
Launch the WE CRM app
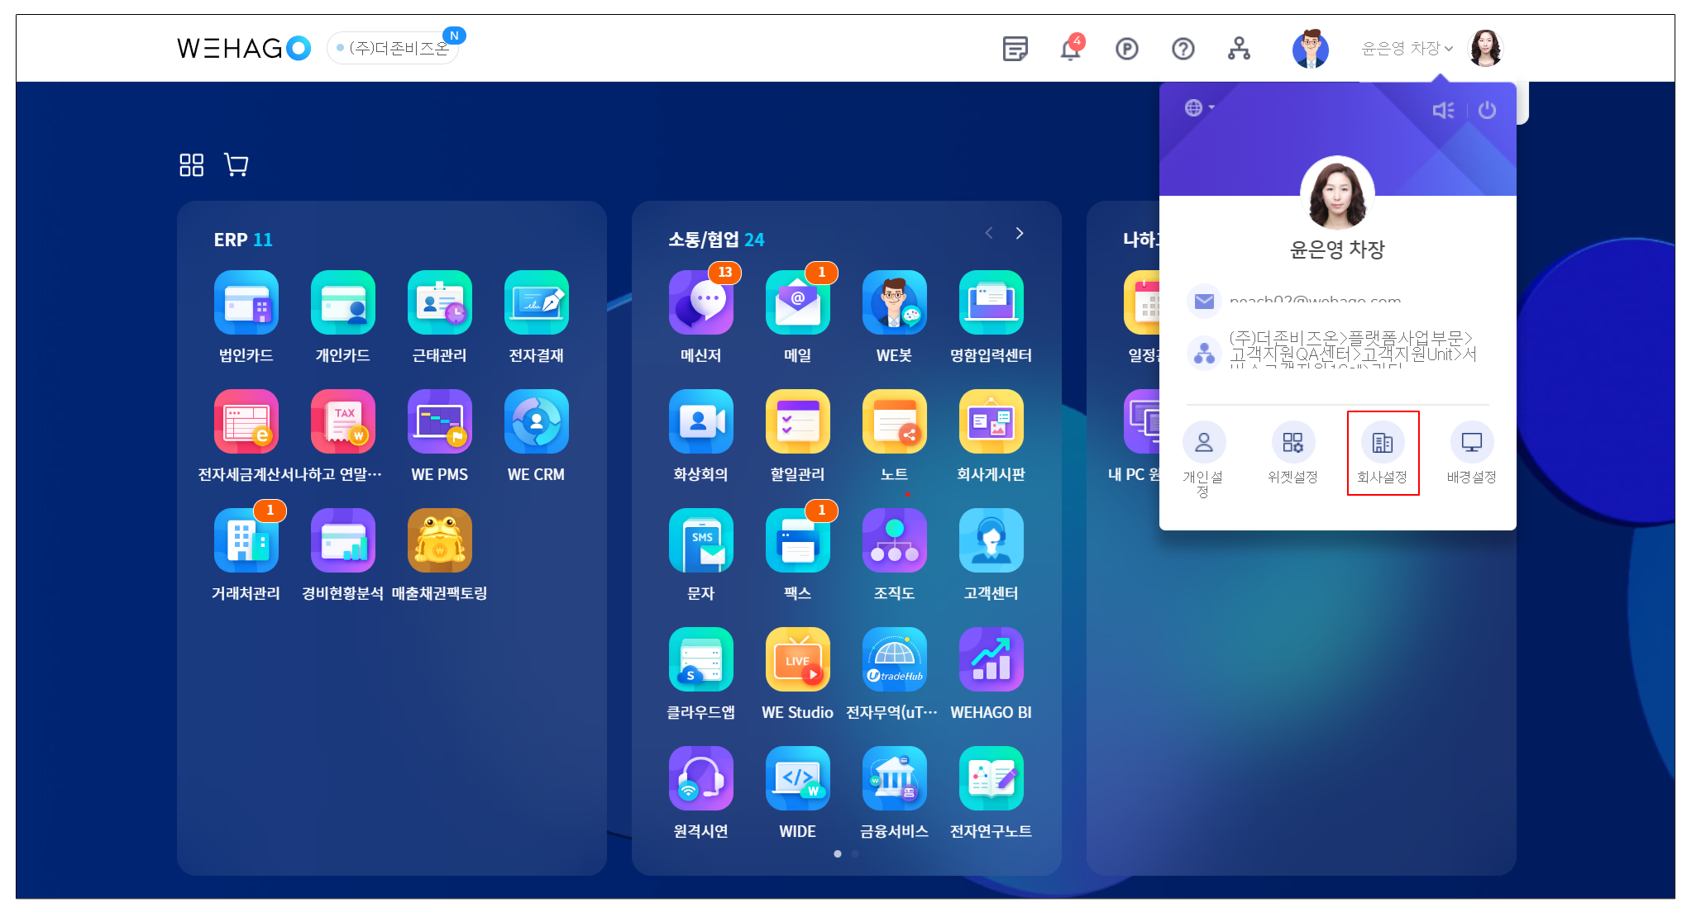point(536,422)
